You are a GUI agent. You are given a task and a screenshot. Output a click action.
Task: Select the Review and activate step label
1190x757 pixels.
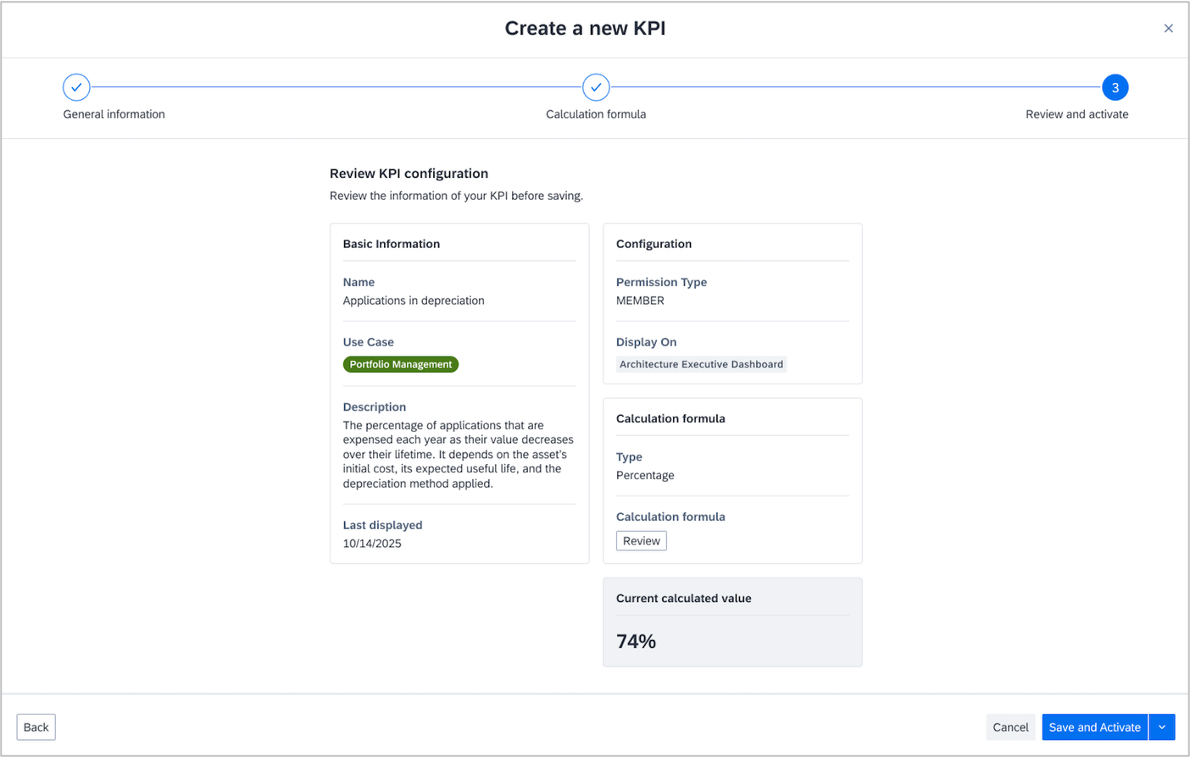1076,114
